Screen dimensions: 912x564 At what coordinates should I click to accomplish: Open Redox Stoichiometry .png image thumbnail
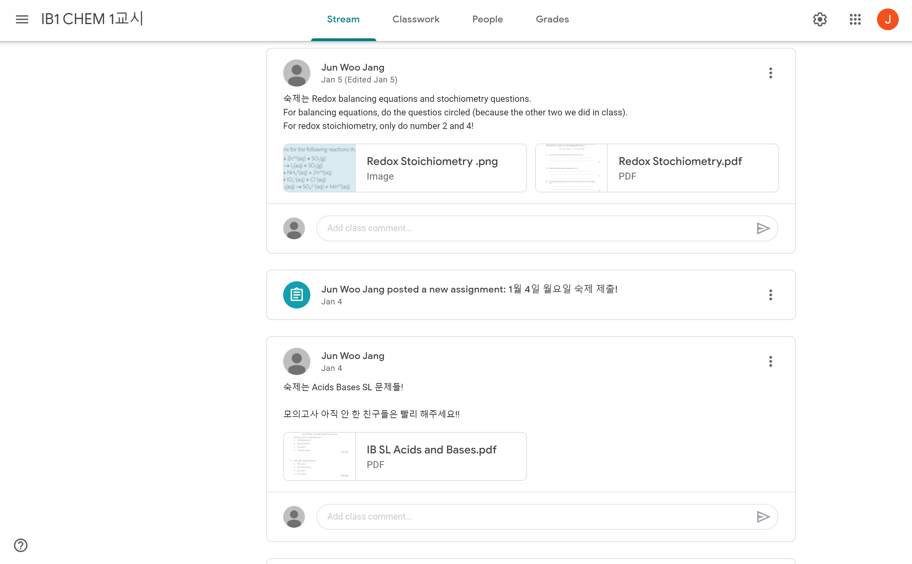320,168
